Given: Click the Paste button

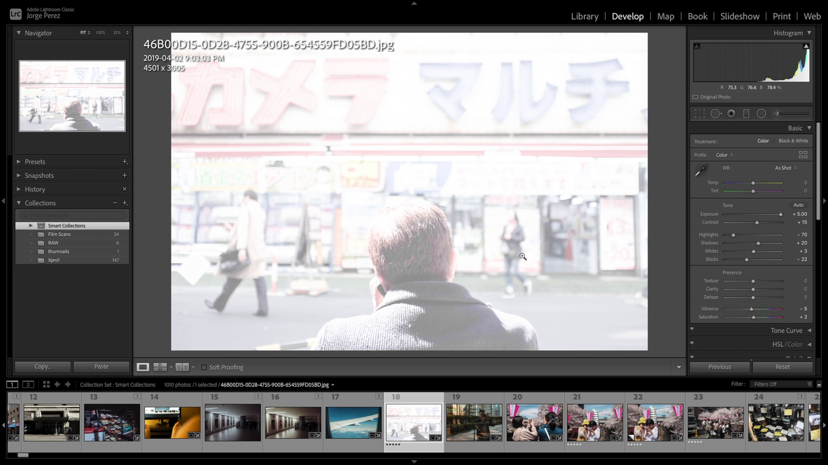Looking at the screenshot, I should (x=101, y=367).
